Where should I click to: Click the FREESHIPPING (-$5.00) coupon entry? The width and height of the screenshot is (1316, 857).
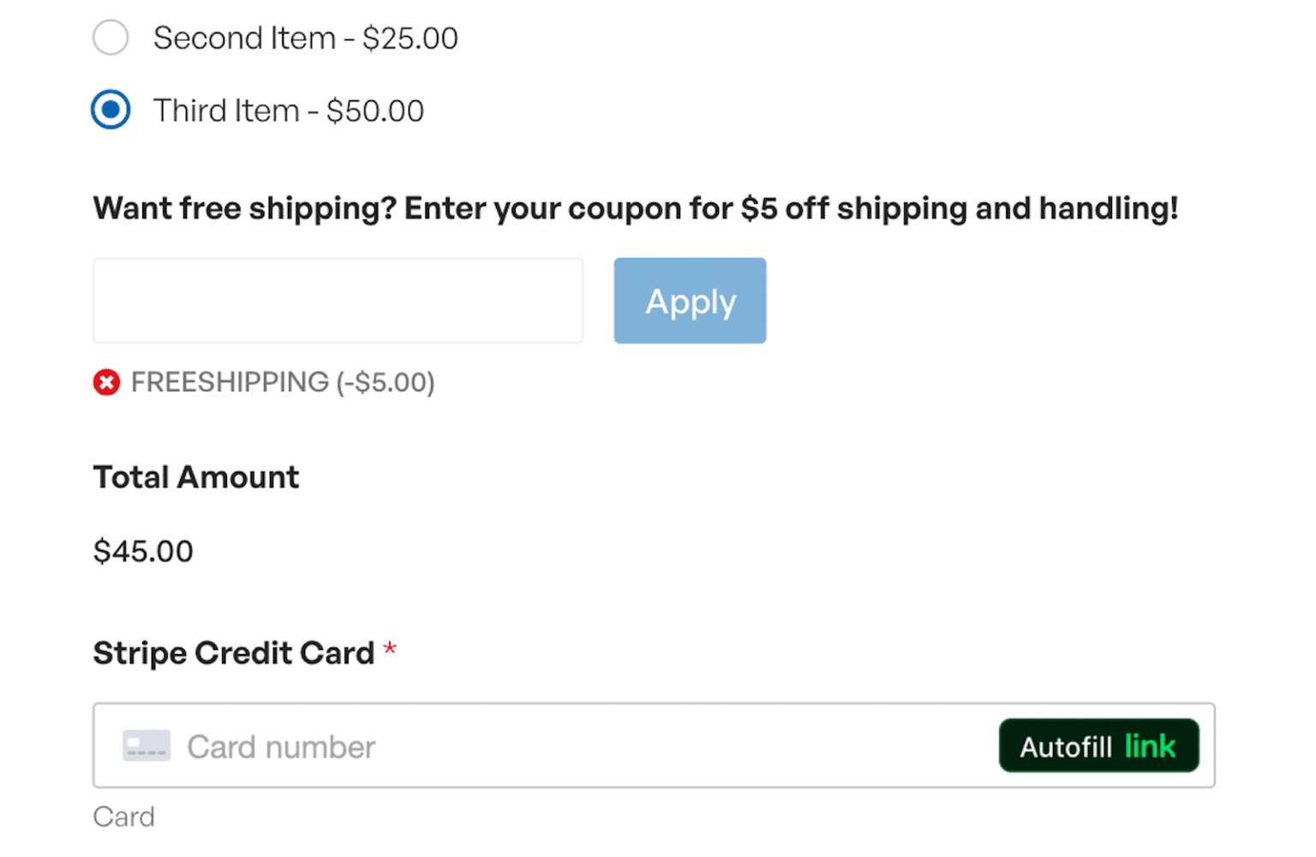[283, 383]
